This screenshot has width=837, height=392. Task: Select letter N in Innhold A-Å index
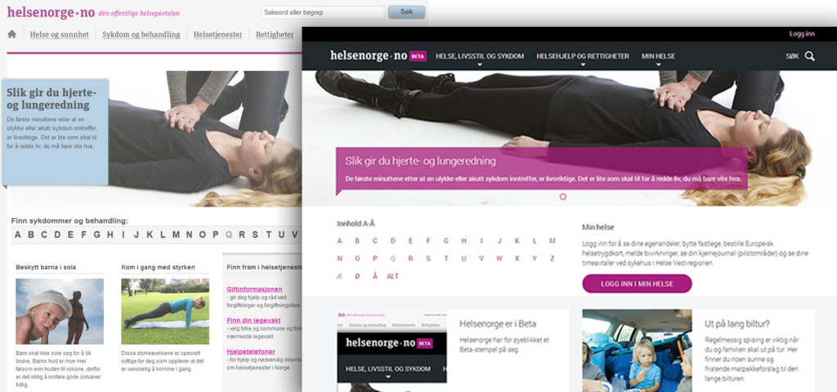[340, 259]
